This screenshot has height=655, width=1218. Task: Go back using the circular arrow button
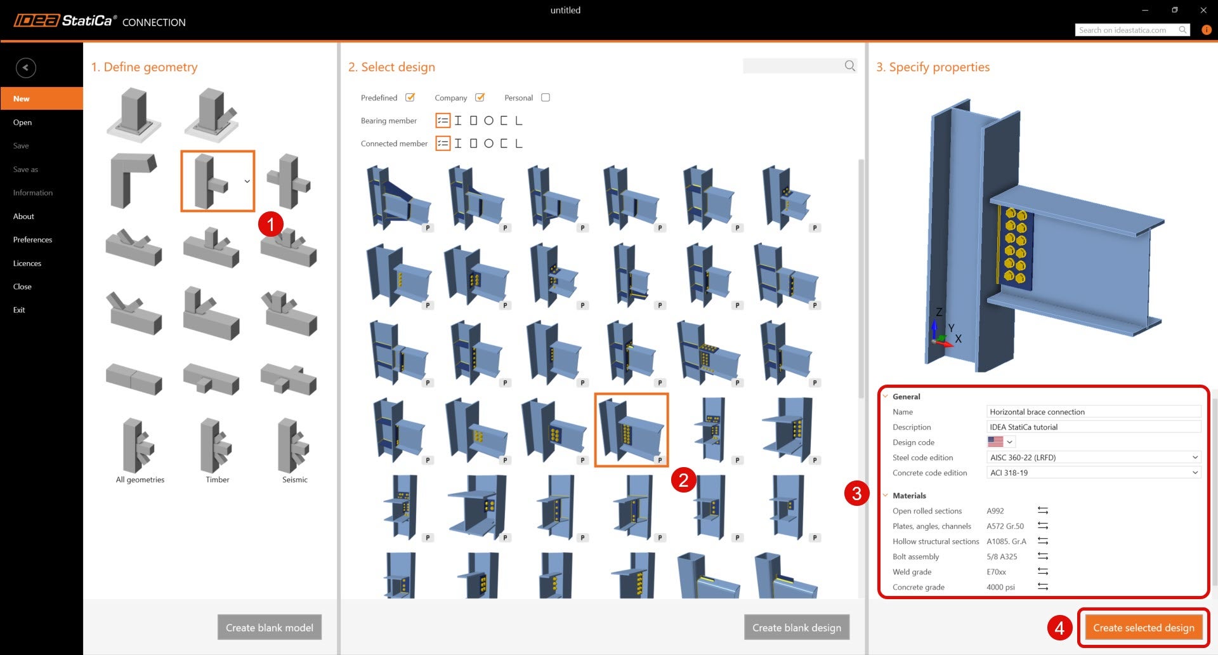[26, 68]
